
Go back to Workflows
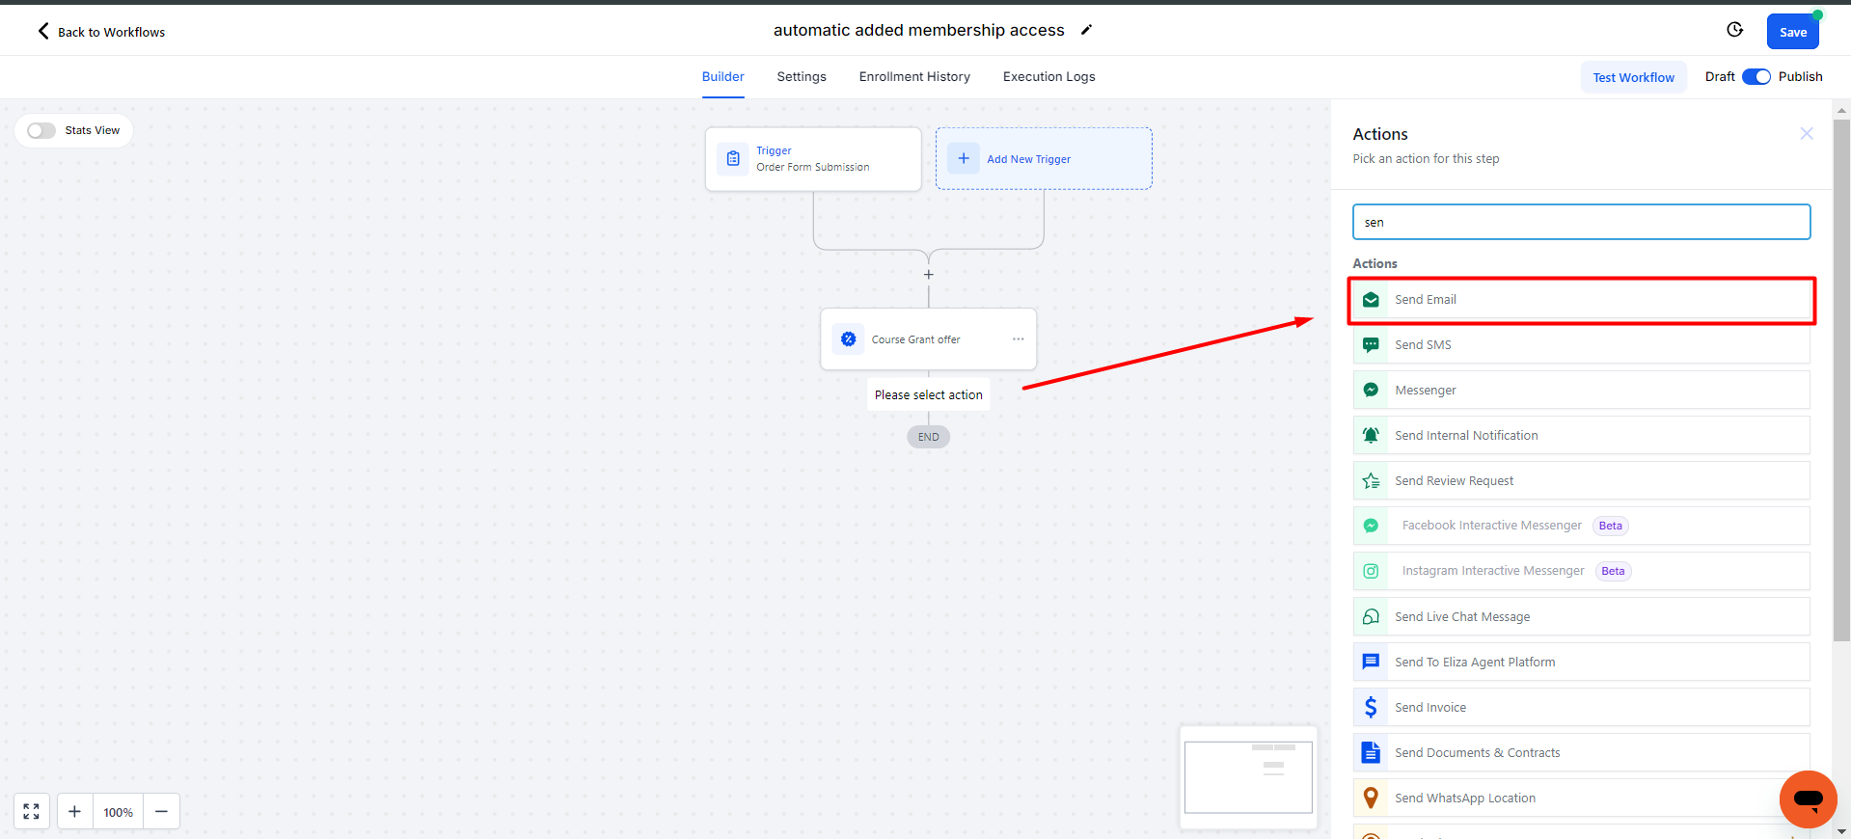101,32
